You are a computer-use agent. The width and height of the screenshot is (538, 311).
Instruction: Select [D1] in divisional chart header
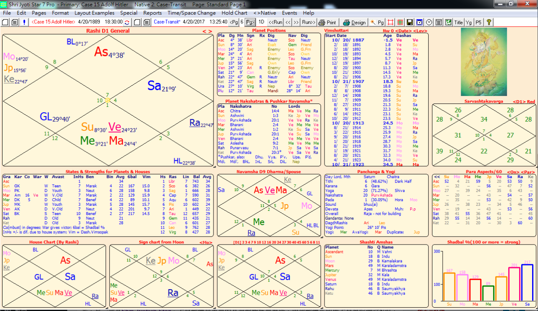click(238, 242)
